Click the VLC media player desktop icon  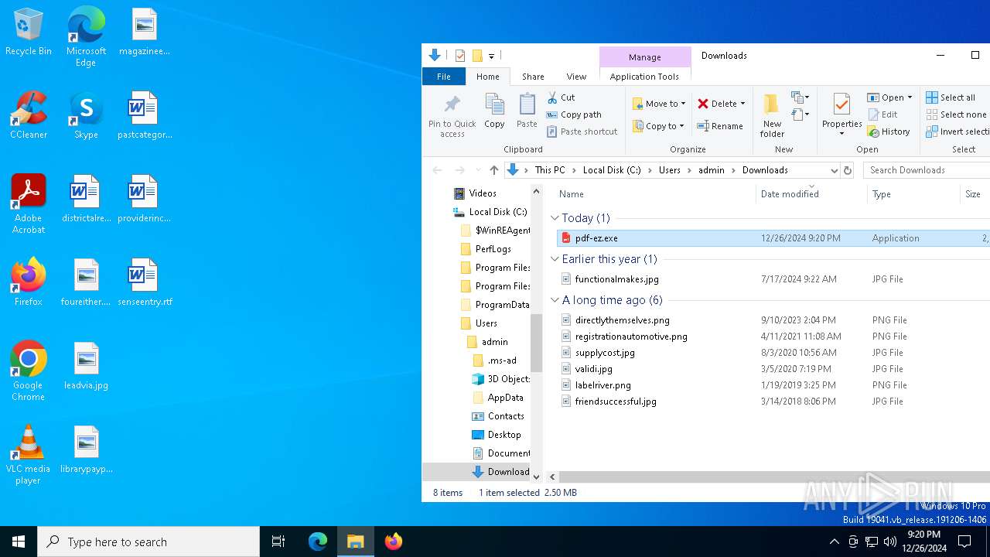29,455
